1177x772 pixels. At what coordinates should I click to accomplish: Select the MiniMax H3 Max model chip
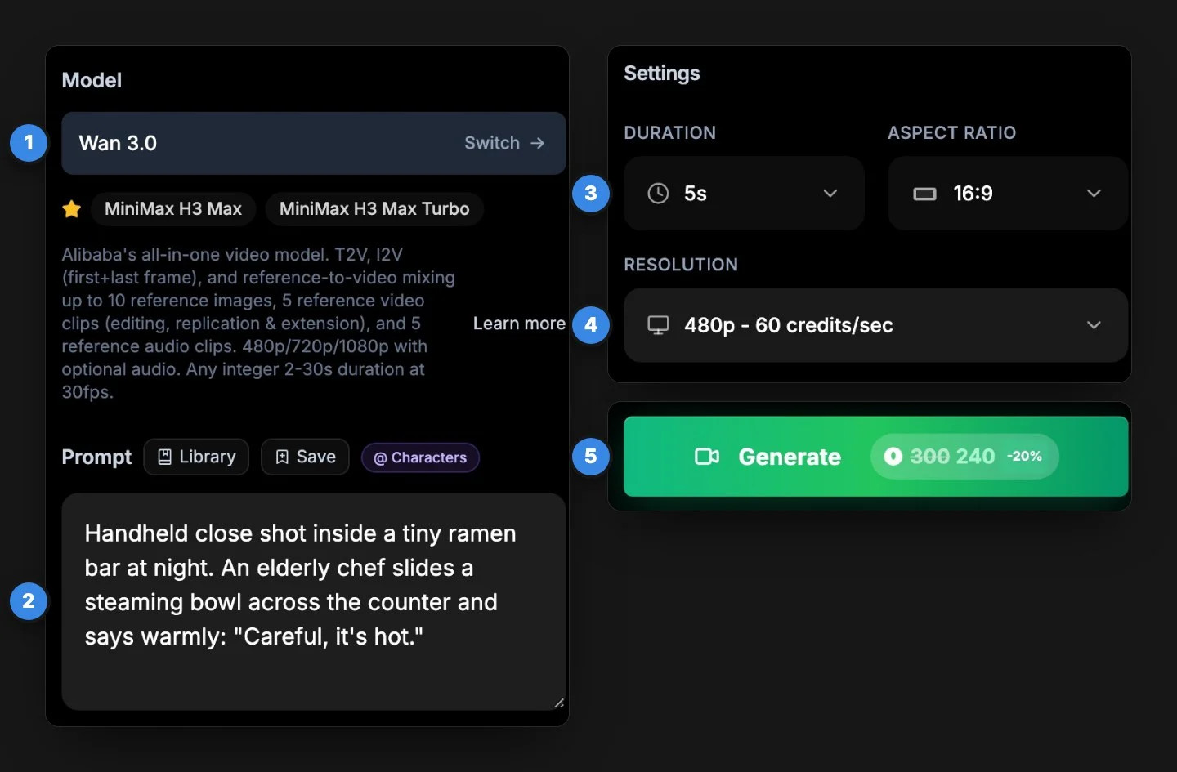tap(173, 209)
